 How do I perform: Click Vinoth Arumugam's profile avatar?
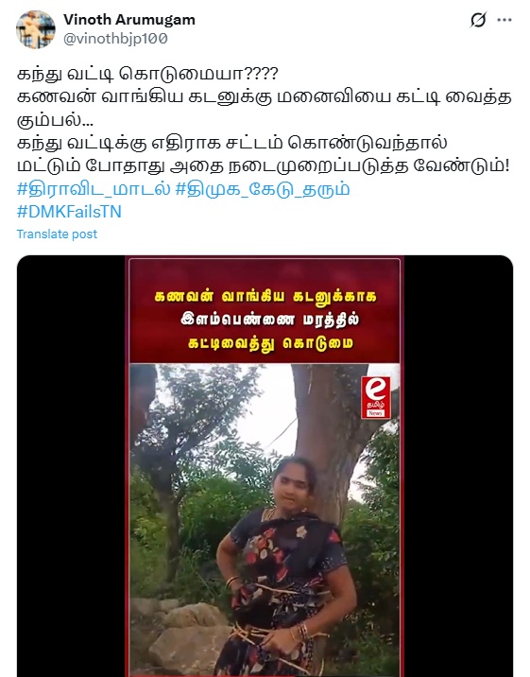[x=36, y=29]
